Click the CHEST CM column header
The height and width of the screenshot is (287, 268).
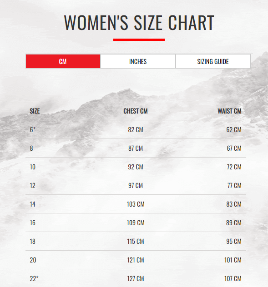[x=136, y=111]
